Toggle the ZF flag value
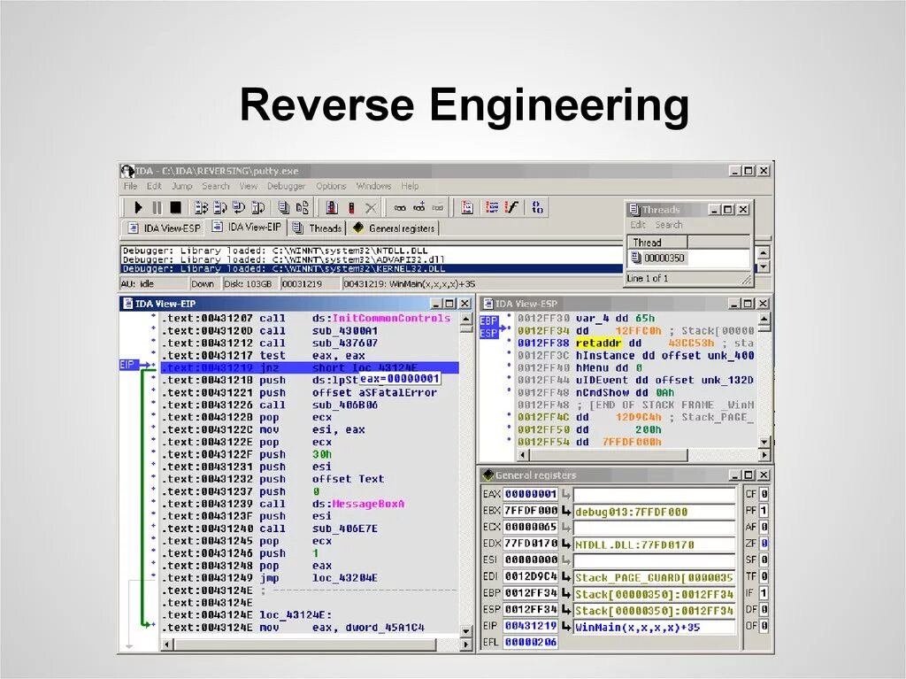 pos(764,544)
